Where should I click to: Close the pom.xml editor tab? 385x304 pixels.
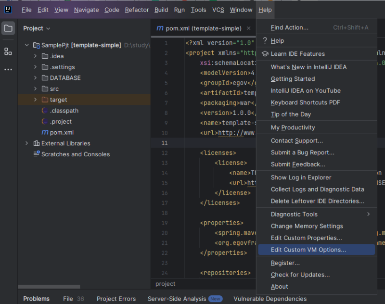(248, 28)
